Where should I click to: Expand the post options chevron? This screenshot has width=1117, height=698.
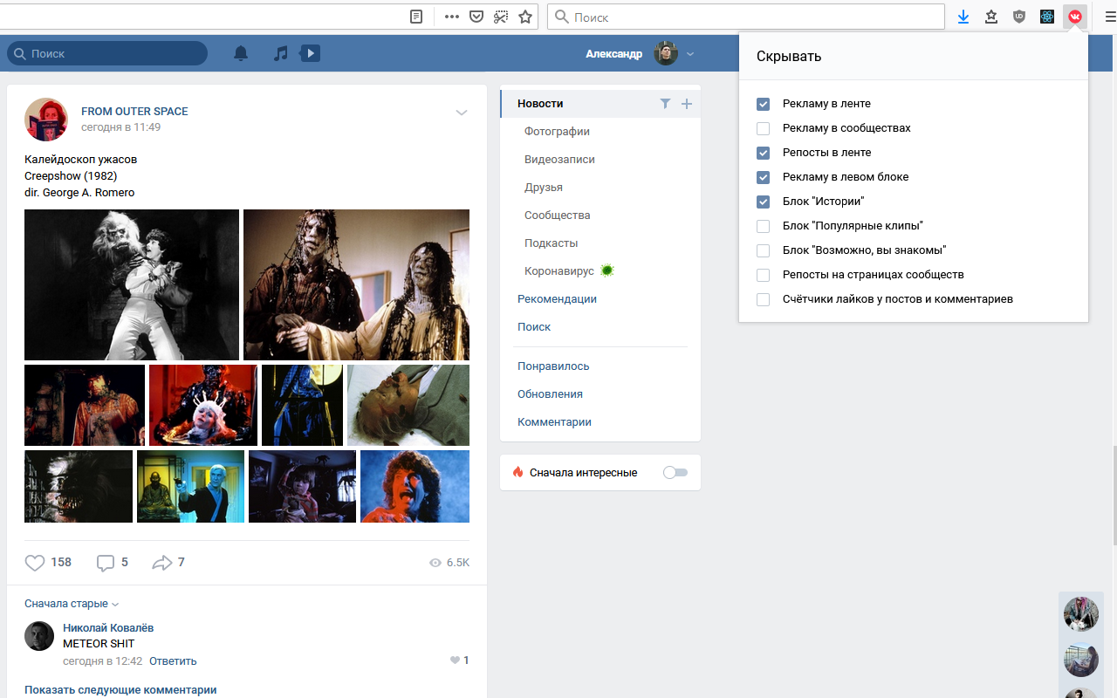(462, 113)
